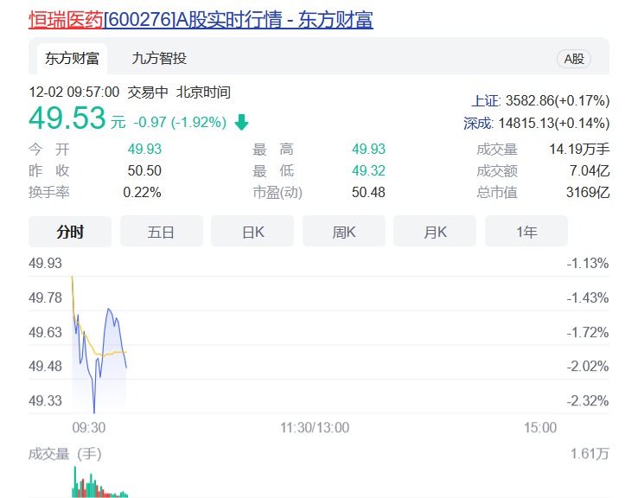This screenshot has width=644, height=498.
Task: Open the 恒瑞医药[600276] A股实时行情 link
Action: pyautogui.click(x=201, y=19)
